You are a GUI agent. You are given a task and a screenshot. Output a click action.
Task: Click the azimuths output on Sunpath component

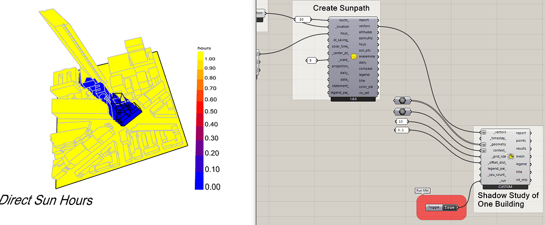tap(366, 38)
